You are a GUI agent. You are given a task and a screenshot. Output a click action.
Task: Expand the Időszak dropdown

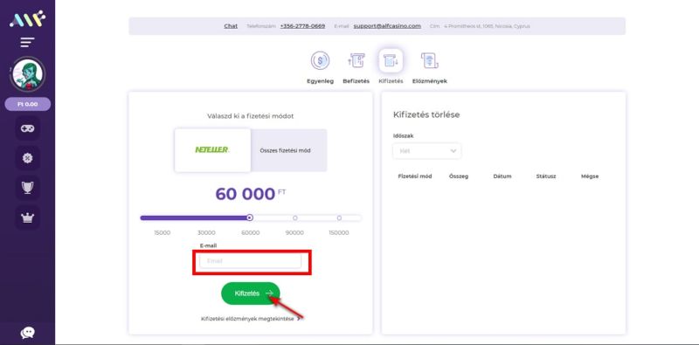[427, 151]
